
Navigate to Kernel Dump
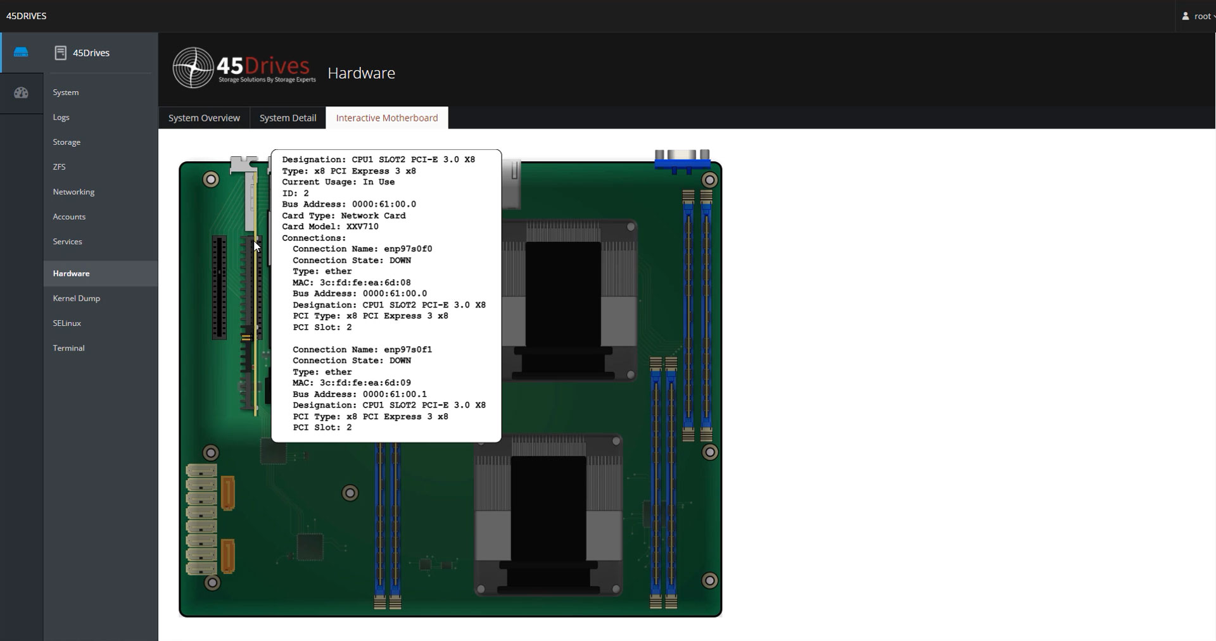[77, 298]
